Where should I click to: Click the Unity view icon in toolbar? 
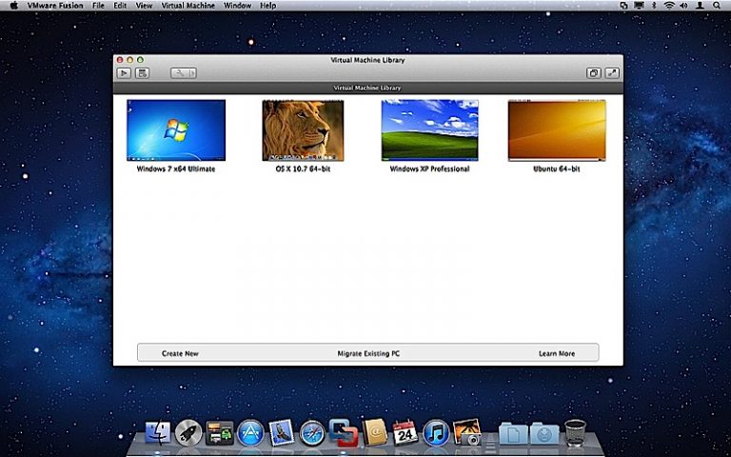pyautogui.click(x=593, y=73)
